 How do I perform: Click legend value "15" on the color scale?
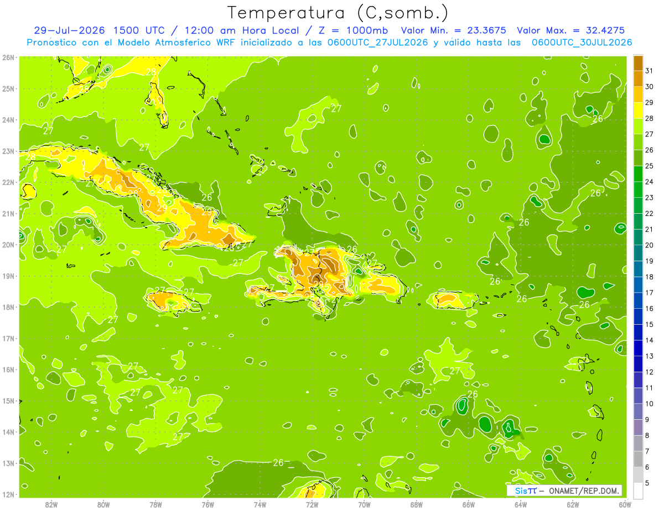point(650,324)
